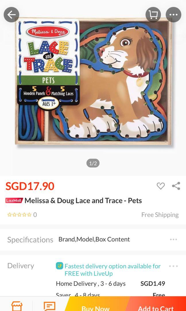Expand Delivery options with ellipsis
Image resolution: width=186 pixels, height=311 pixels.
tap(173, 266)
